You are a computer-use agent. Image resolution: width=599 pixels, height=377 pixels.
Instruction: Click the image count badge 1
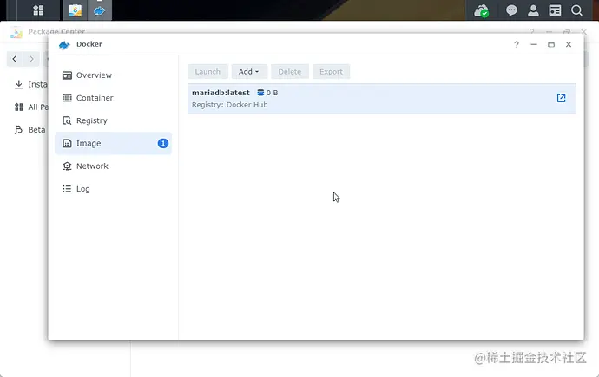pos(163,143)
